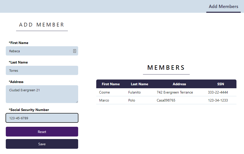Screen dimensions: 244x154
Task: Click the Casa098765 address cell
Action: [166, 100]
